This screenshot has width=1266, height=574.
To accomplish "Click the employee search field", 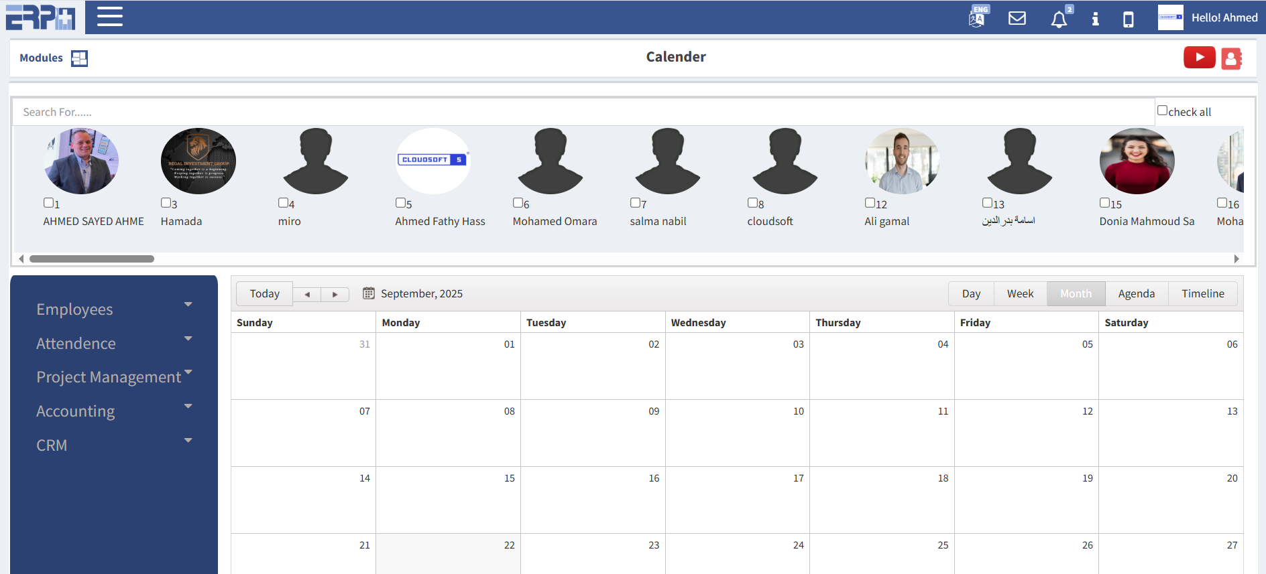I will (583, 112).
